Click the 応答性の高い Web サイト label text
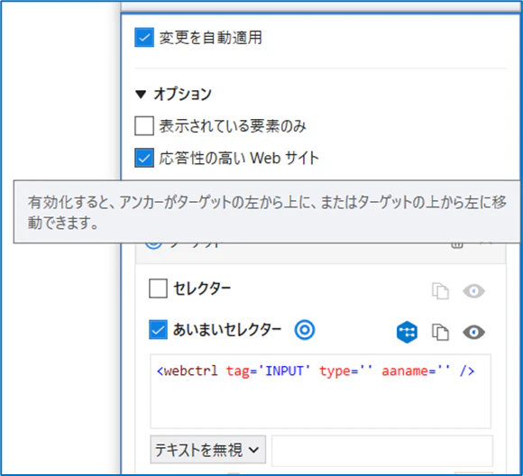523x476 pixels. (x=239, y=158)
